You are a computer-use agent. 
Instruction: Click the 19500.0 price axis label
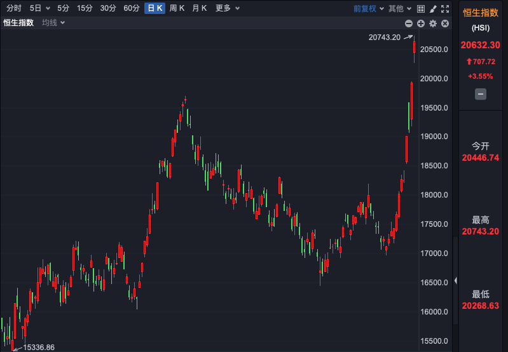tap(434, 108)
